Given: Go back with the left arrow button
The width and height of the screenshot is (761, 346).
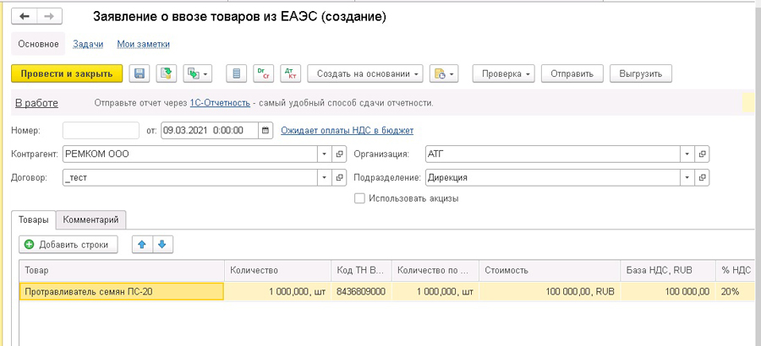Looking at the screenshot, I should click(25, 17).
